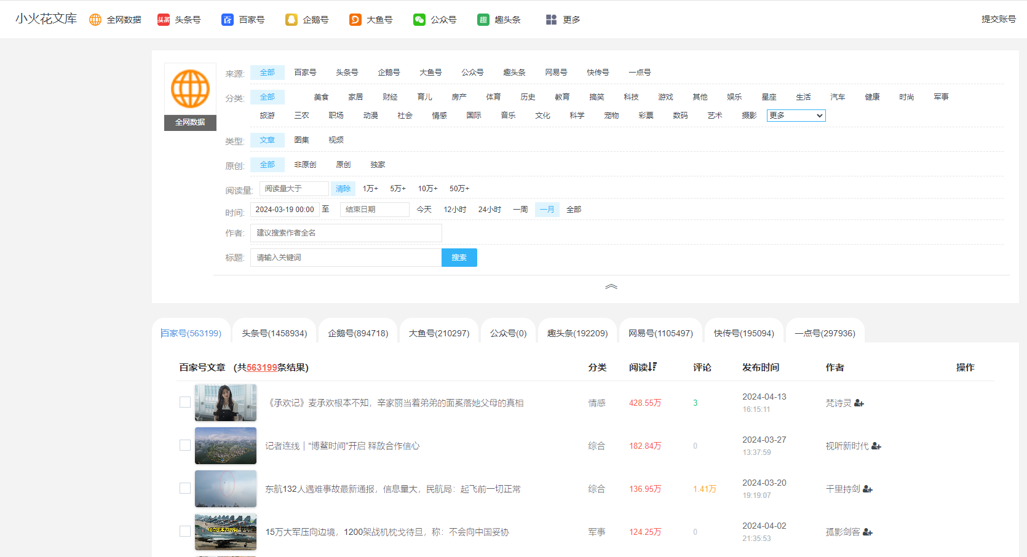
Task: Select originality filter 独家
Action: pos(378,165)
